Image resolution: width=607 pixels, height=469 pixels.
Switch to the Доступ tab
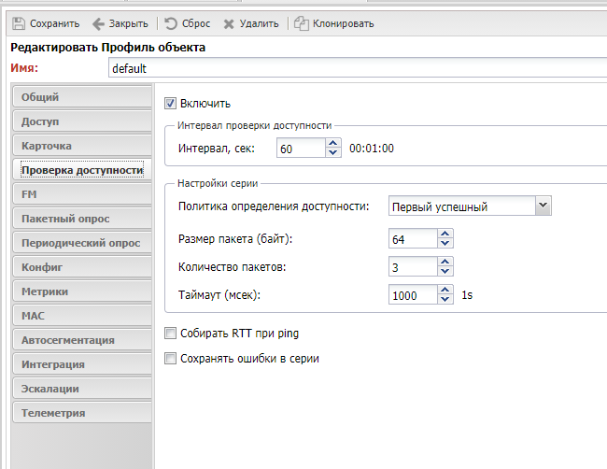pos(82,121)
